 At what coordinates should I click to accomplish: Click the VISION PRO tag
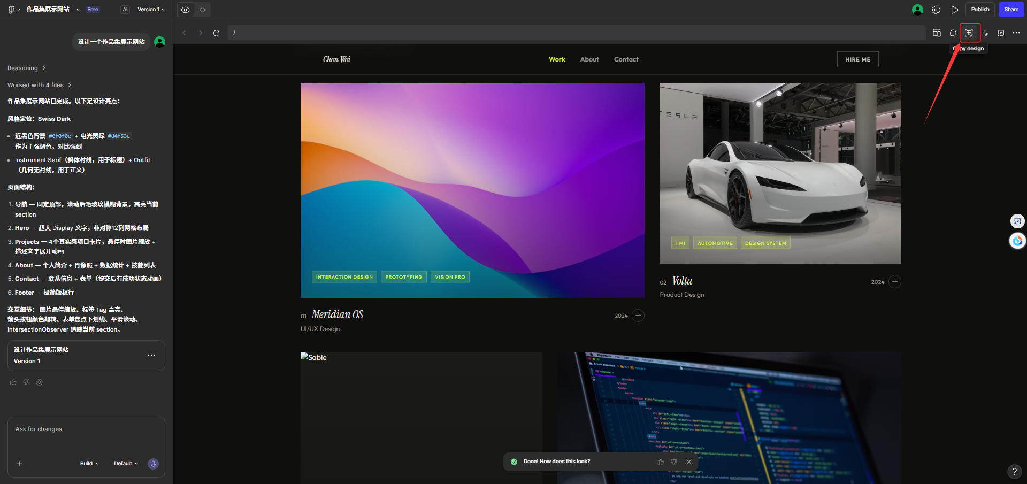tap(450, 277)
